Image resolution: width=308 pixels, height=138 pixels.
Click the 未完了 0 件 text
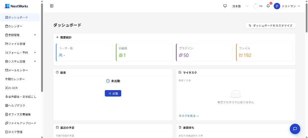pyautogui.click(x=185, y=81)
